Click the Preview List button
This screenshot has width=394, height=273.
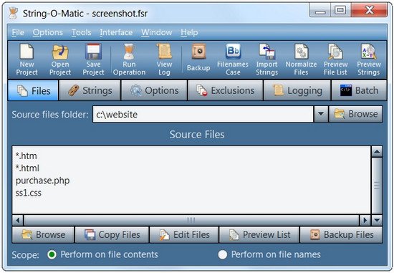pos(259,235)
